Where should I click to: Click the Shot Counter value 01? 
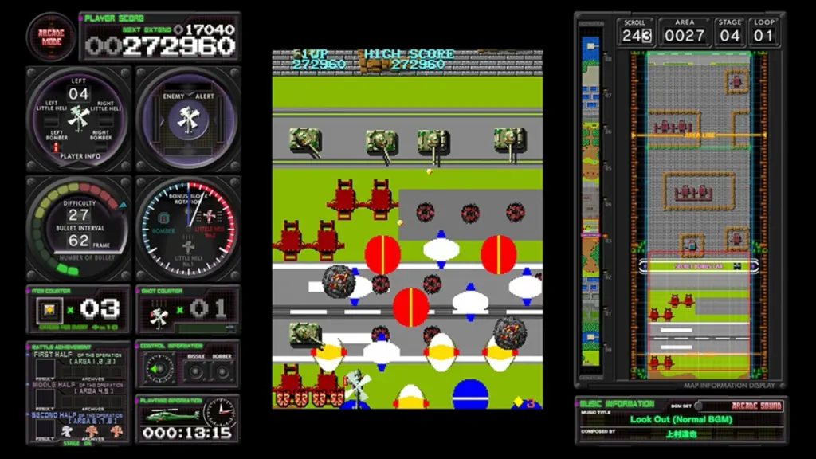point(208,309)
